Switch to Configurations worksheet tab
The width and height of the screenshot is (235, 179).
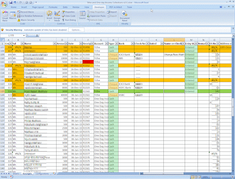point(42,173)
